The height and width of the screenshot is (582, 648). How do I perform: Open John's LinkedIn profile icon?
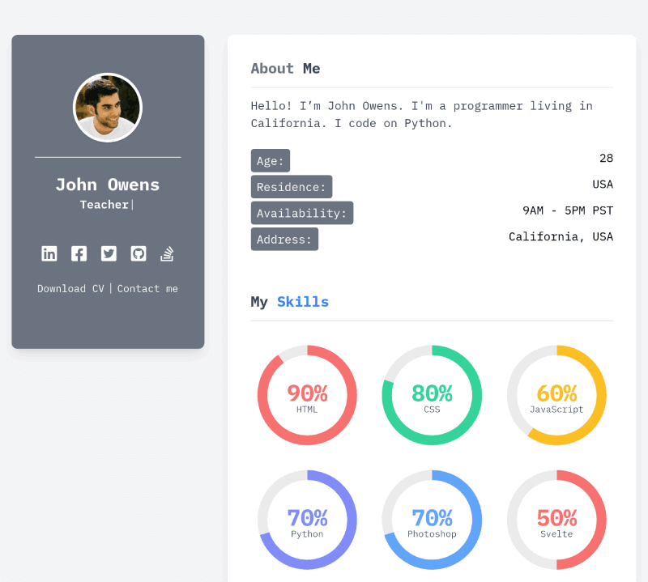(x=49, y=253)
